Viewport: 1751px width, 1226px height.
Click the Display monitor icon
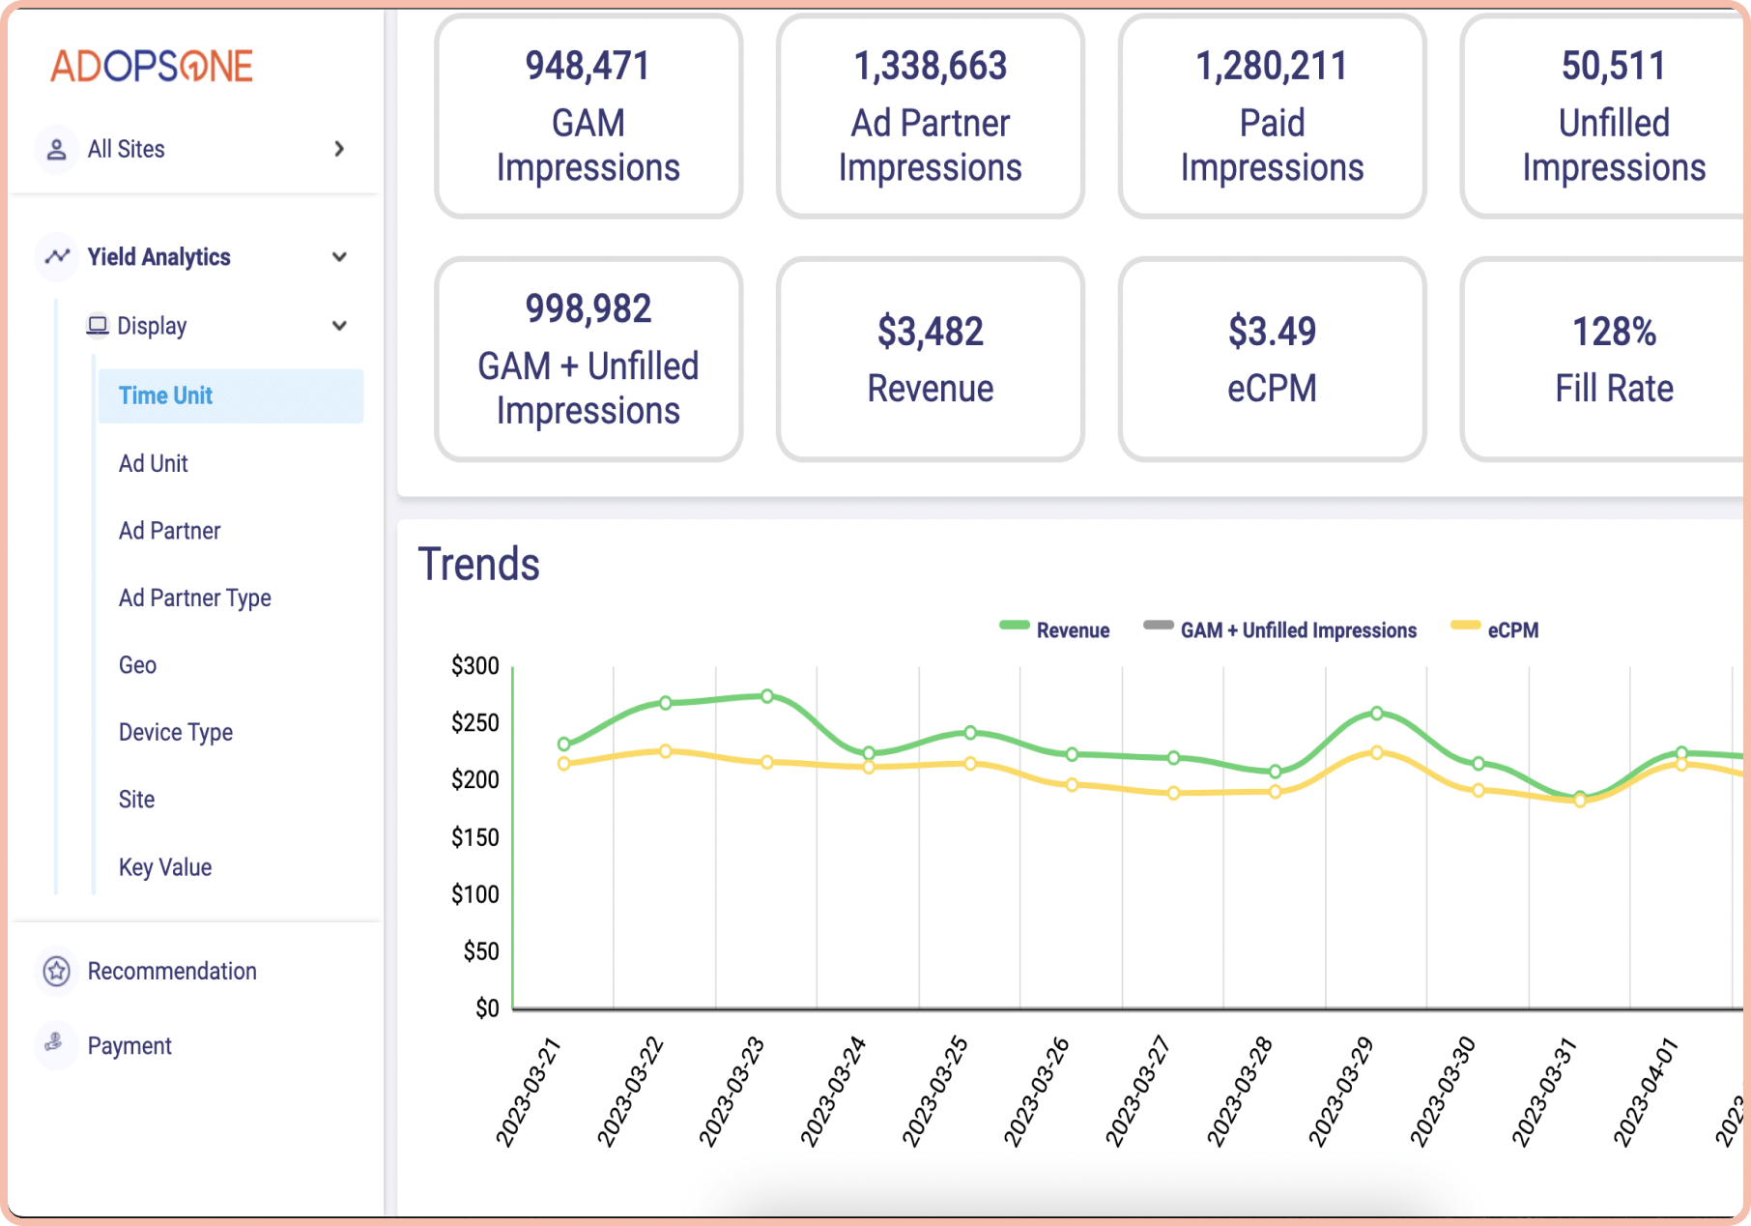pyautogui.click(x=98, y=326)
